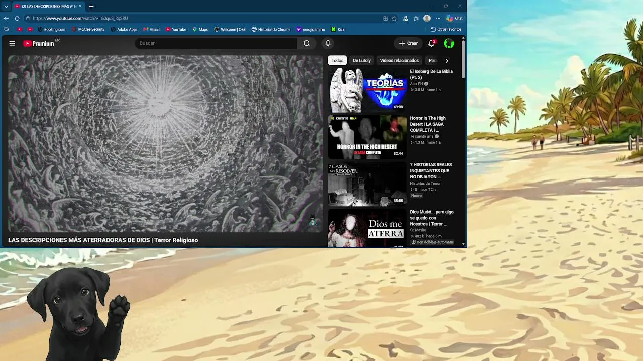Image resolution: width=643 pixels, height=361 pixels.
Task: Open the Otros favoritos folder
Action: pyautogui.click(x=446, y=29)
